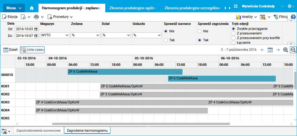The height and width of the screenshot is (136, 297).
Task: Expand the print options arrow
Action: (42, 17)
